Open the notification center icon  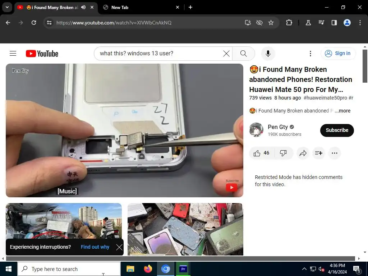[x=356, y=269]
